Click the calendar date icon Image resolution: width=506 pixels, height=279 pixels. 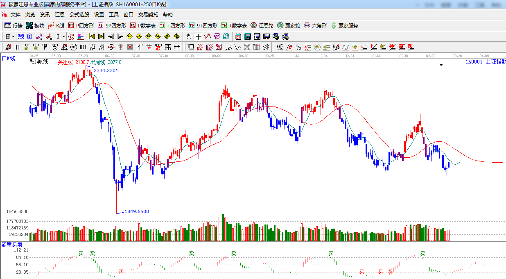(x=238, y=36)
